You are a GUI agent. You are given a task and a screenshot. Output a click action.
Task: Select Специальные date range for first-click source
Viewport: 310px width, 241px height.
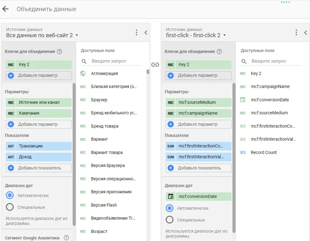169,220
